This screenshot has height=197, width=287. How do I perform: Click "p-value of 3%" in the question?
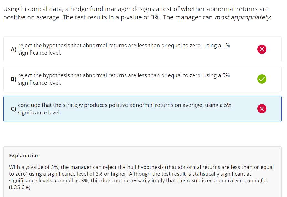pyautogui.click(x=140, y=17)
